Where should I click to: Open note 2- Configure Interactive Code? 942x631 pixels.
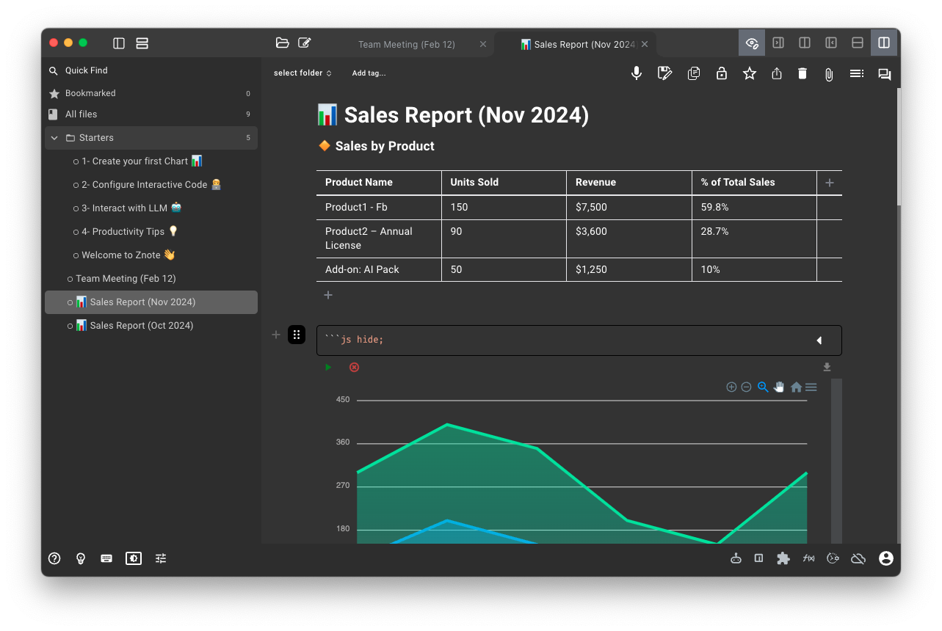pos(147,185)
